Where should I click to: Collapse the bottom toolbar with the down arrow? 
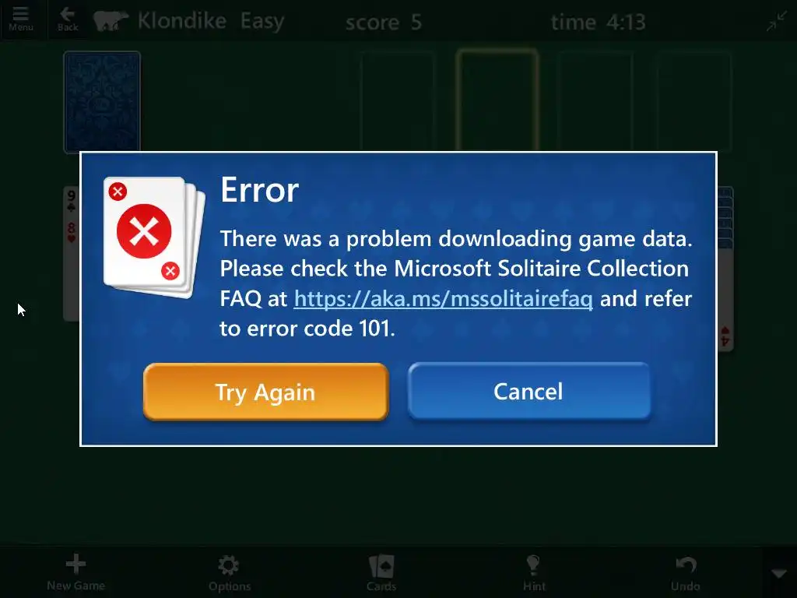(x=778, y=574)
